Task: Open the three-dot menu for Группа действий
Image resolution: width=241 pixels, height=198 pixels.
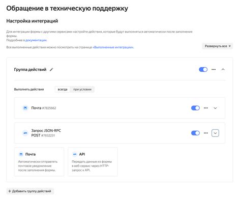Action: [x=214, y=69]
